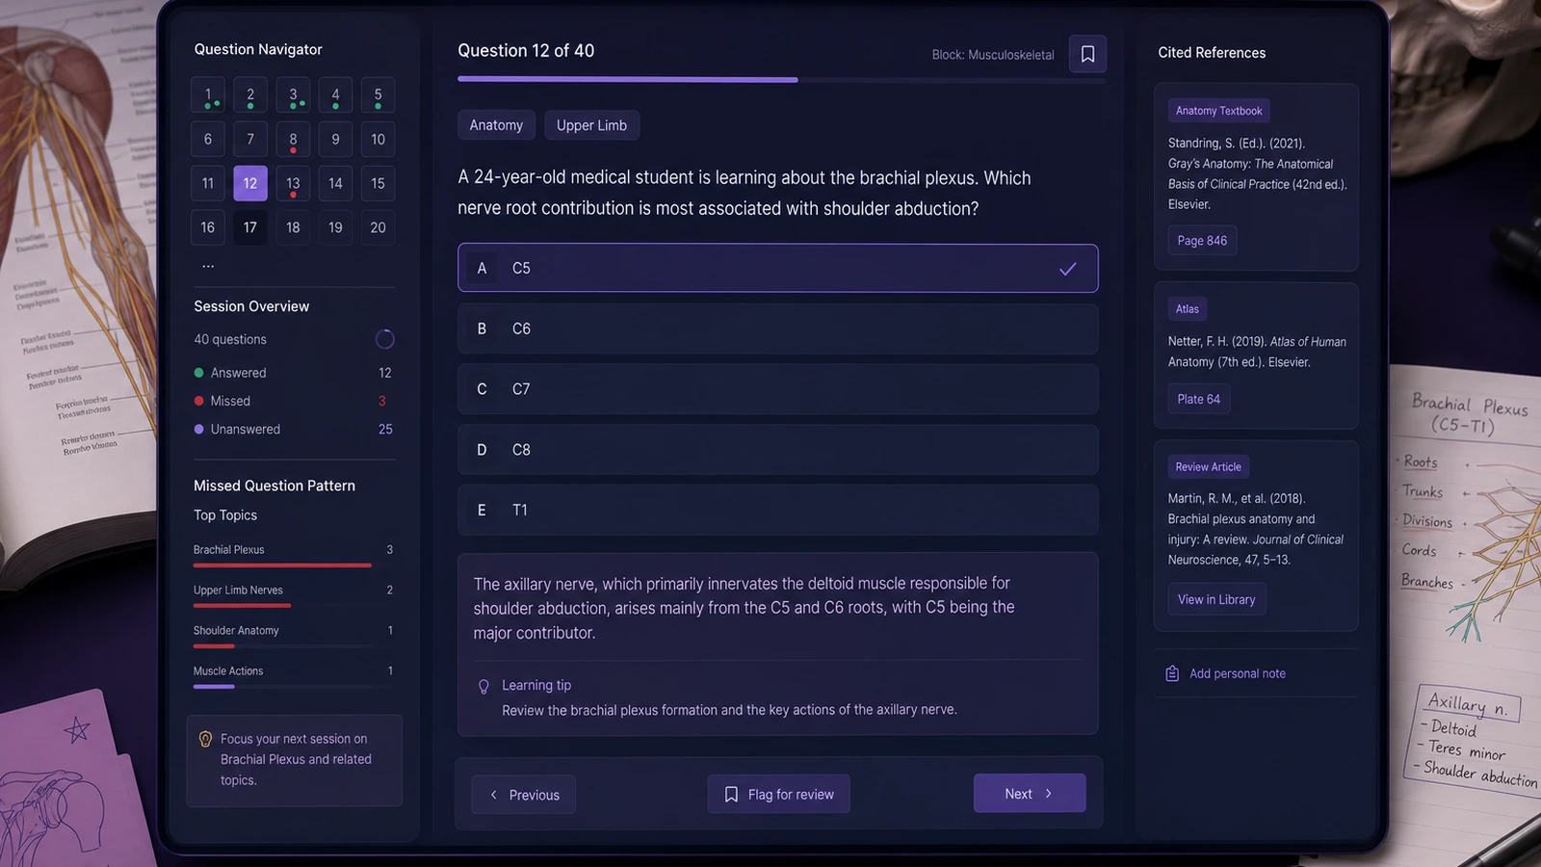Pick answer option D: C8
Viewport: 1541px width, 867px height.
(x=777, y=450)
